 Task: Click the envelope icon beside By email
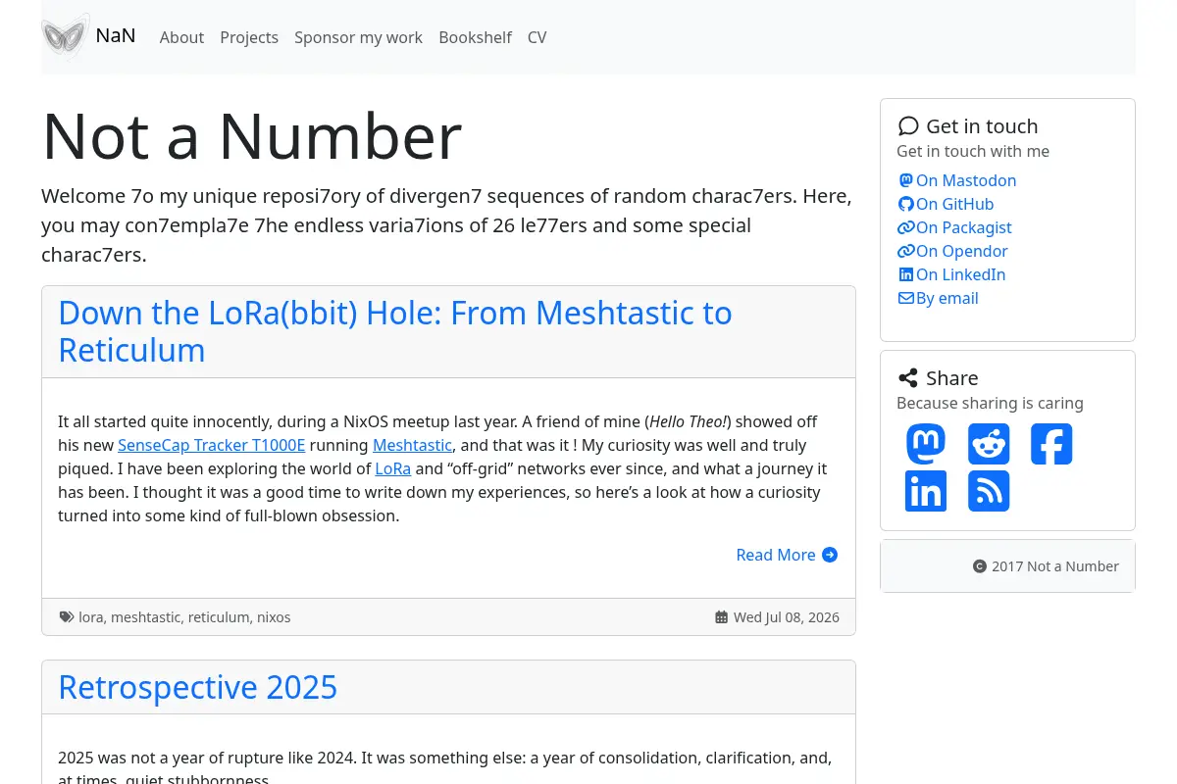[x=906, y=298]
